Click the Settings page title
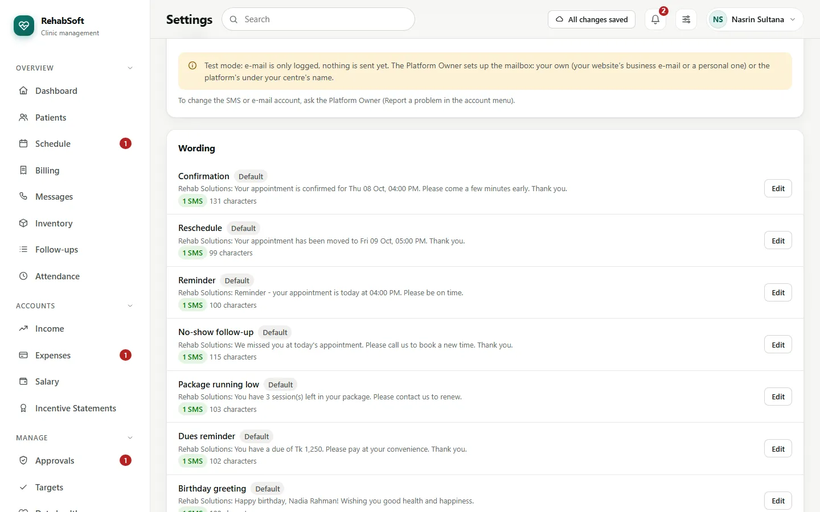Image resolution: width=820 pixels, height=512 pixels. point(189,19)
